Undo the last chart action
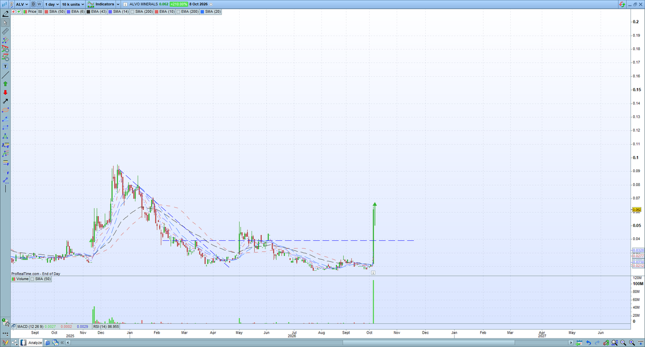This screenshot has height=347, width=645. coord(589,343)
